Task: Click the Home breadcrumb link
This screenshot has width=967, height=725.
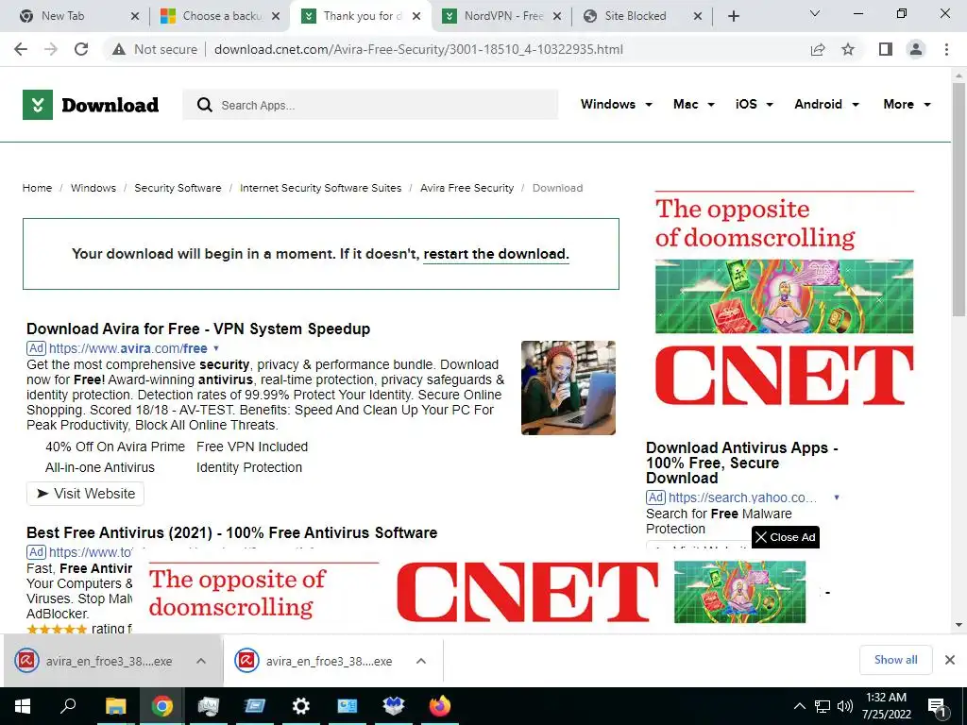Action: tap(37, 188)
